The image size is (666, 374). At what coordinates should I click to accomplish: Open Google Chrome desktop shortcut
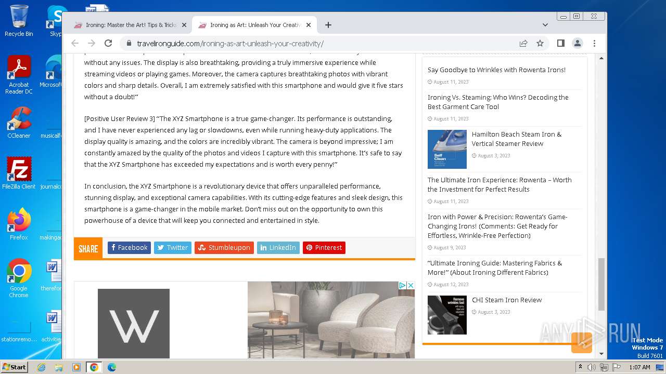coord(19,278)
